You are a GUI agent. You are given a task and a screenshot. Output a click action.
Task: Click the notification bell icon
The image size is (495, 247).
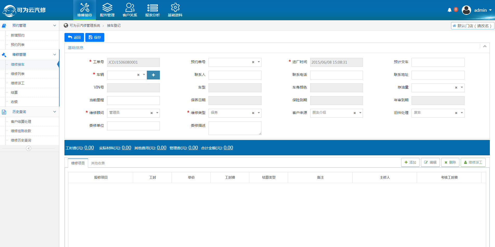click(x=450, y=10)
